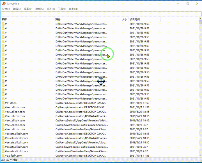The height and width of the screenshot is (163, 202).
Task: Focus the search input box
Action: point(101,14)
